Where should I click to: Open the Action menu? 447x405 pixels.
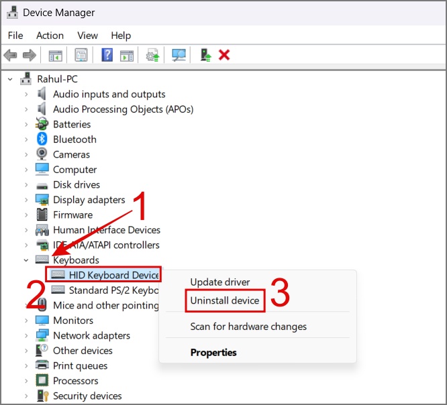pyautogui.click(x=50, y=36)
